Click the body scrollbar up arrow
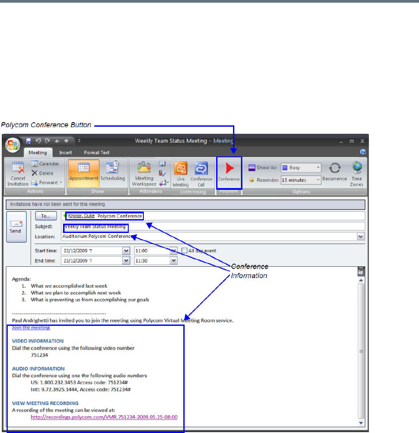 361,280
